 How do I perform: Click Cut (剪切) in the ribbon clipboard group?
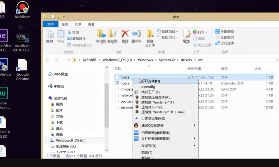[x=73, y=32]
